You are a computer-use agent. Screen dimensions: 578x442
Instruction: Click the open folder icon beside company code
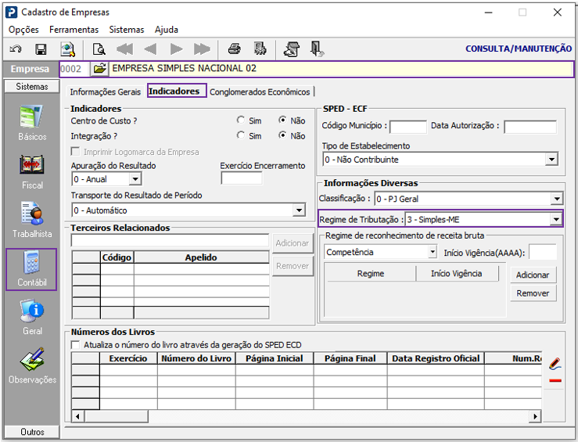99,69
